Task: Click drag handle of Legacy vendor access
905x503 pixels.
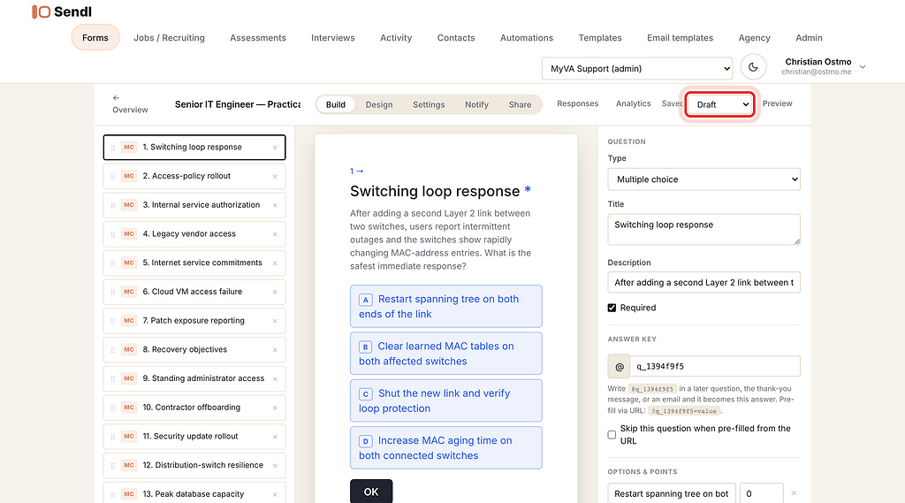Action: [113, 234]
